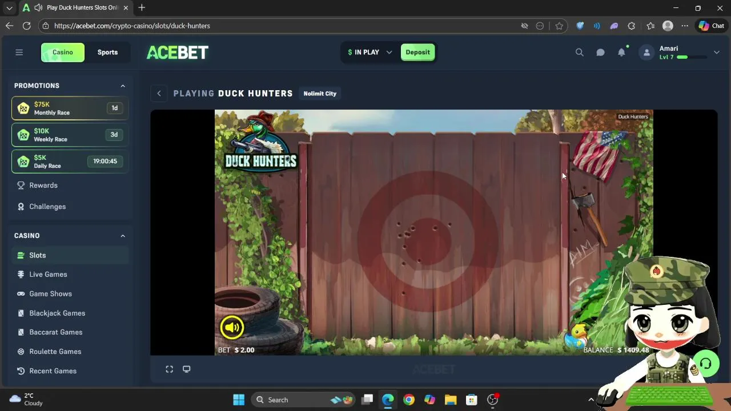Viewport: 731px width, 411px height.
Task: Open the live support headset button
Action: pyautogui.click(x=706, y=363)
